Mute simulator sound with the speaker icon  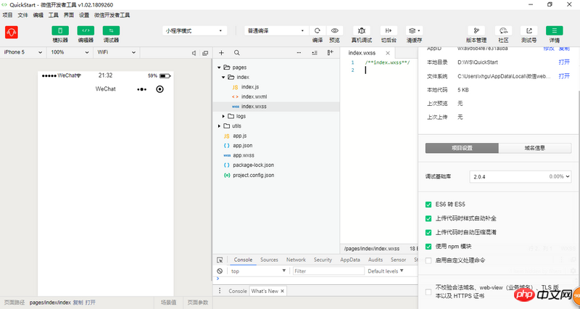(194, 53)
